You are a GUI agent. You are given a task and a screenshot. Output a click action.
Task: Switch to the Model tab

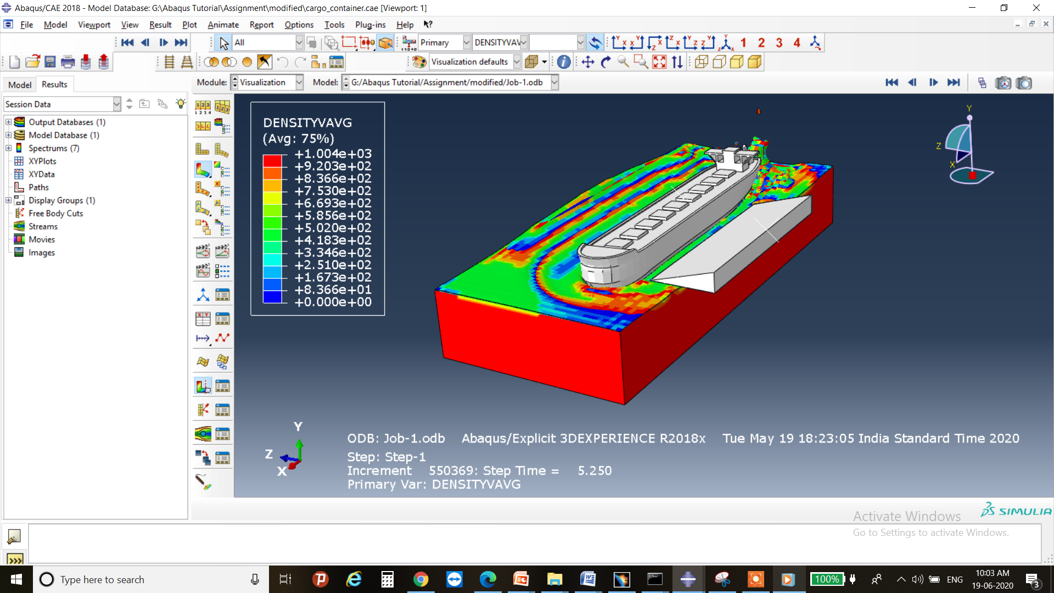(20, 85)
